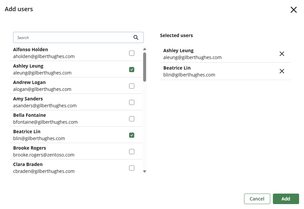This screenshot has width=304, height=209.
Task: Check Bella Fontaine's checkbox
Action: 132,118
